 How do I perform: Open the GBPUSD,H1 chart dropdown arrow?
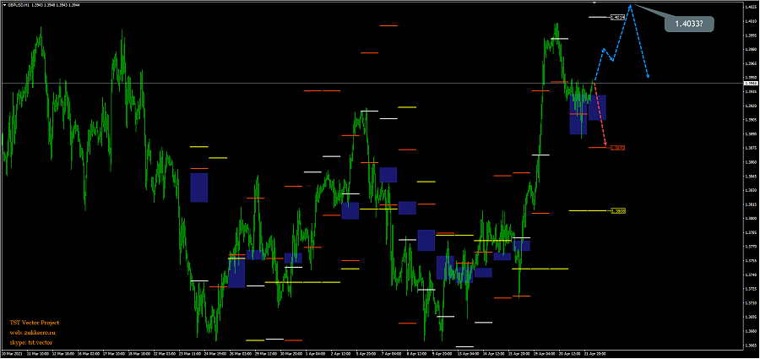point(3,5)
